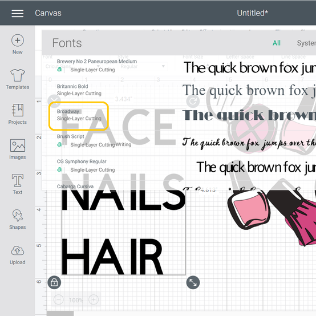Click the HAIR text on canvas
The height and width of the screenshot is (316, 316).
point(112,257)
